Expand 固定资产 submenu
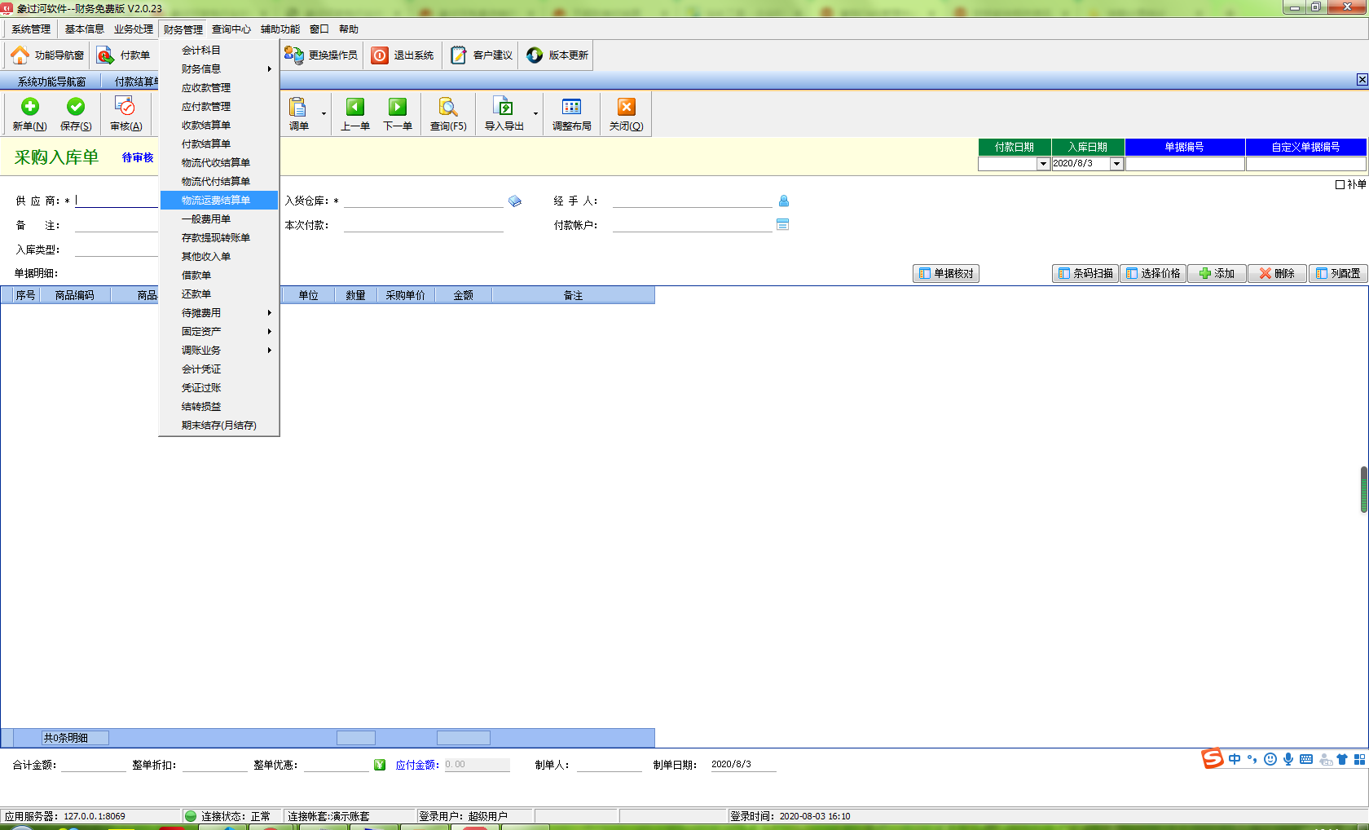Screen dimensions: 1369x830 [x=218, y=332]
